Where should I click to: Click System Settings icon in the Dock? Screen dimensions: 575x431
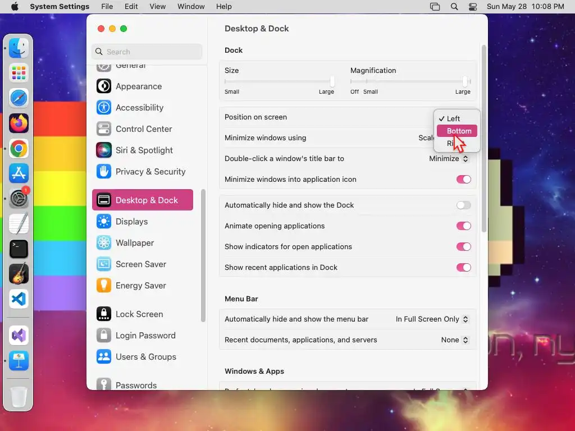click(19, 199)
